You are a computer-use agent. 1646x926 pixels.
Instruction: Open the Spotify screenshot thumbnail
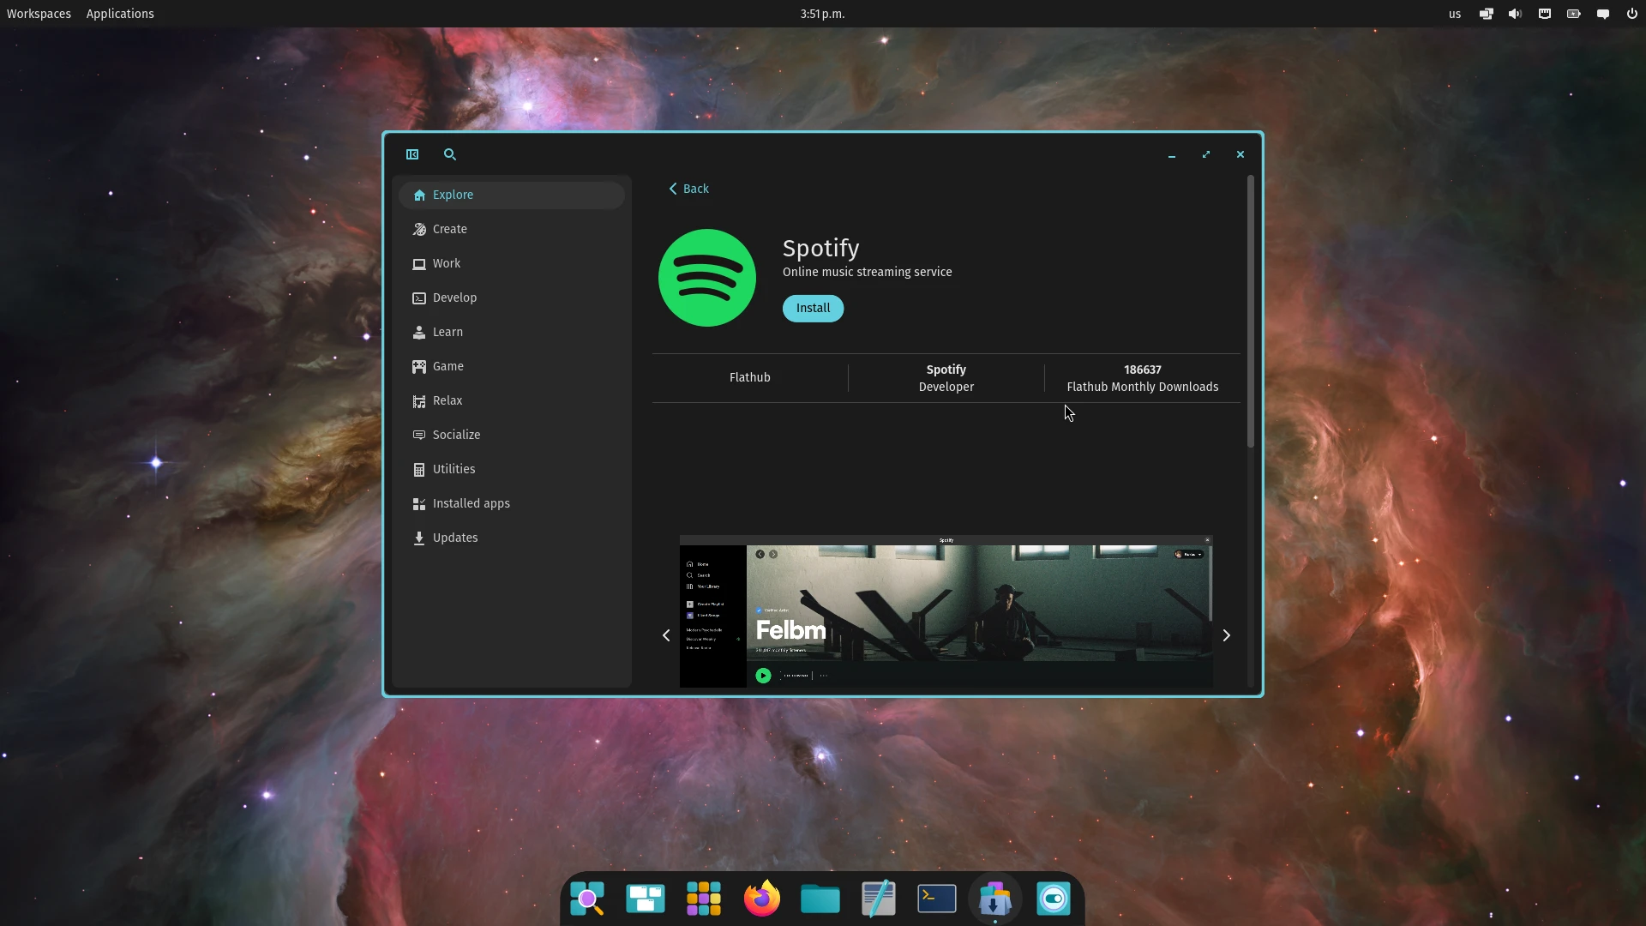(x=946, y=612)
